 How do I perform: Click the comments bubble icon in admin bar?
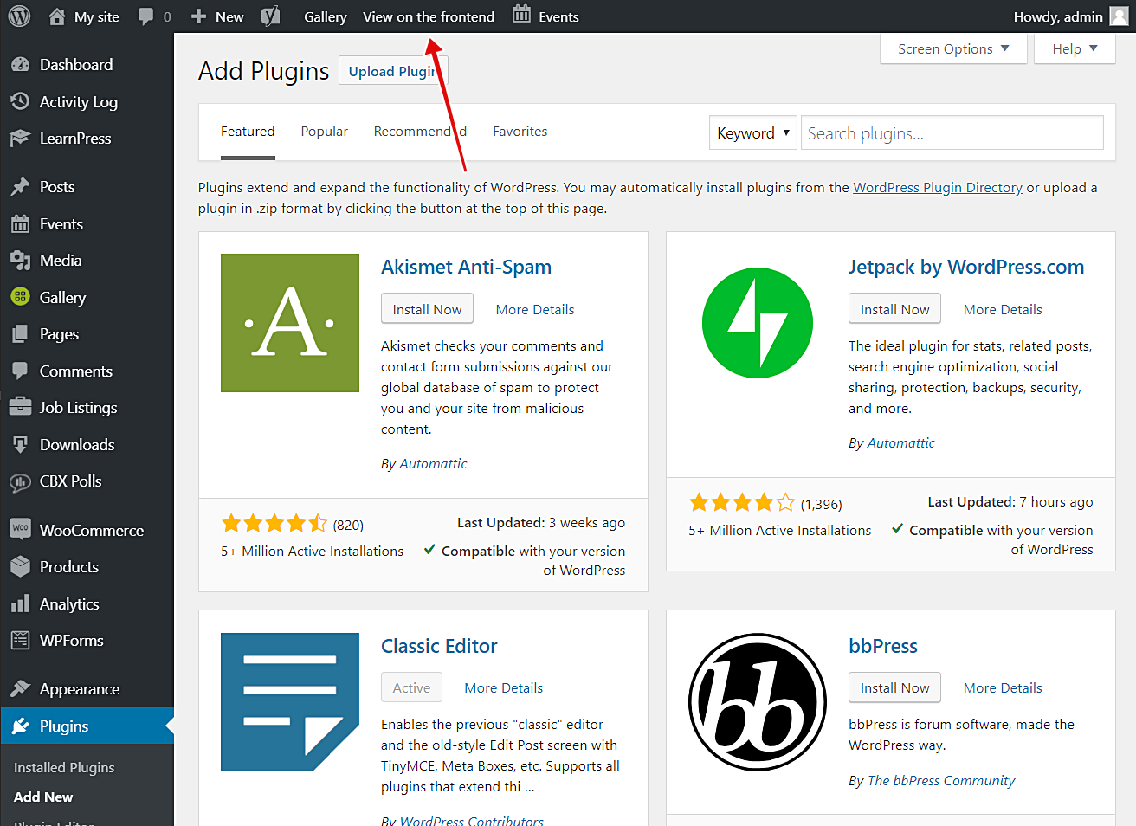click(x=146, y=16)
